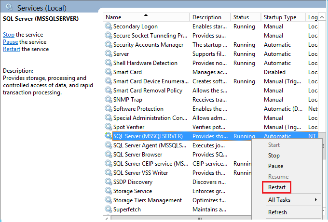Choose Restart in the context menu
This screenshot has width=328, height=222.
tap(277, 187)
